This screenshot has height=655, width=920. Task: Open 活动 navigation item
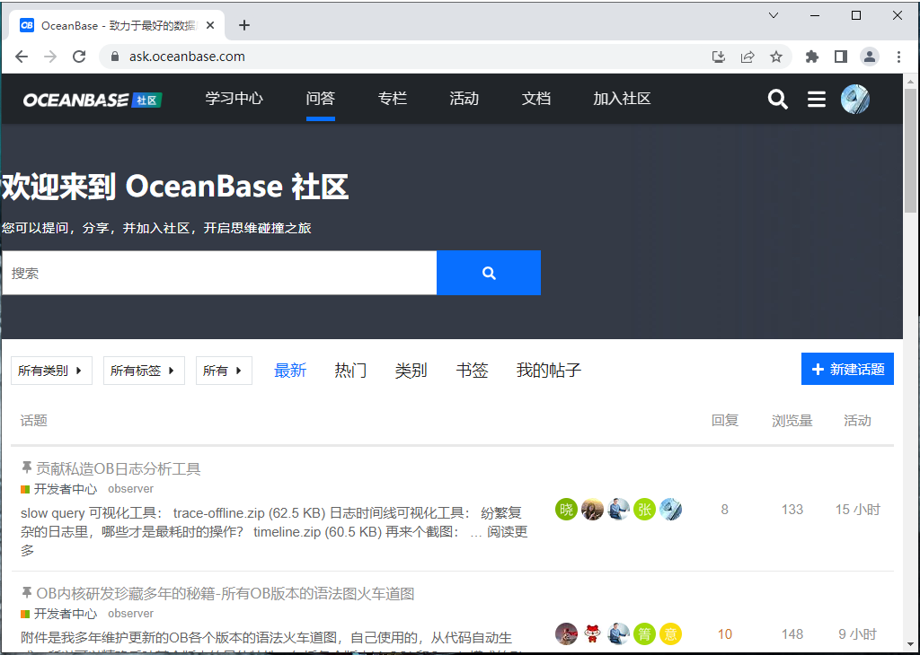tap(464, 99)
